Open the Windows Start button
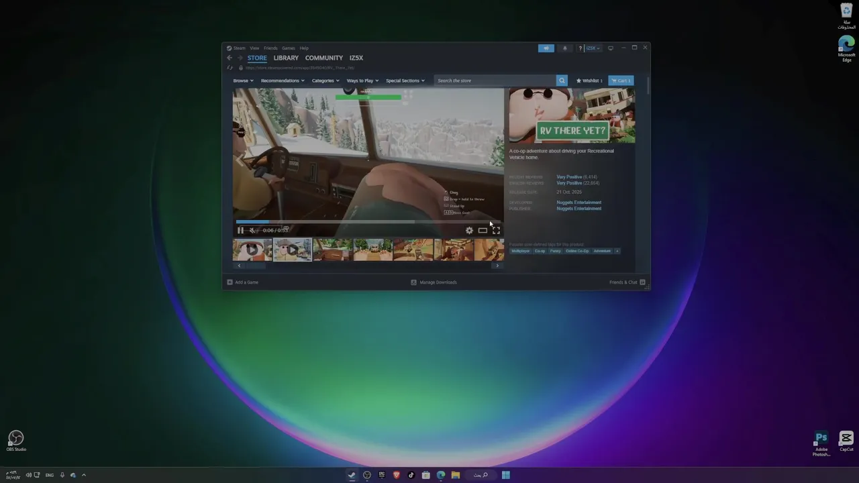The image size is (859, 483). click(x=506, y=475)
